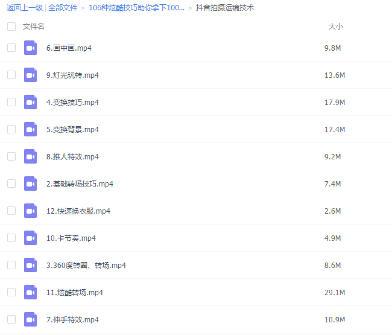Open file name 6.画中画.mp4
This screenshot has width=392, height=335.
69,48
